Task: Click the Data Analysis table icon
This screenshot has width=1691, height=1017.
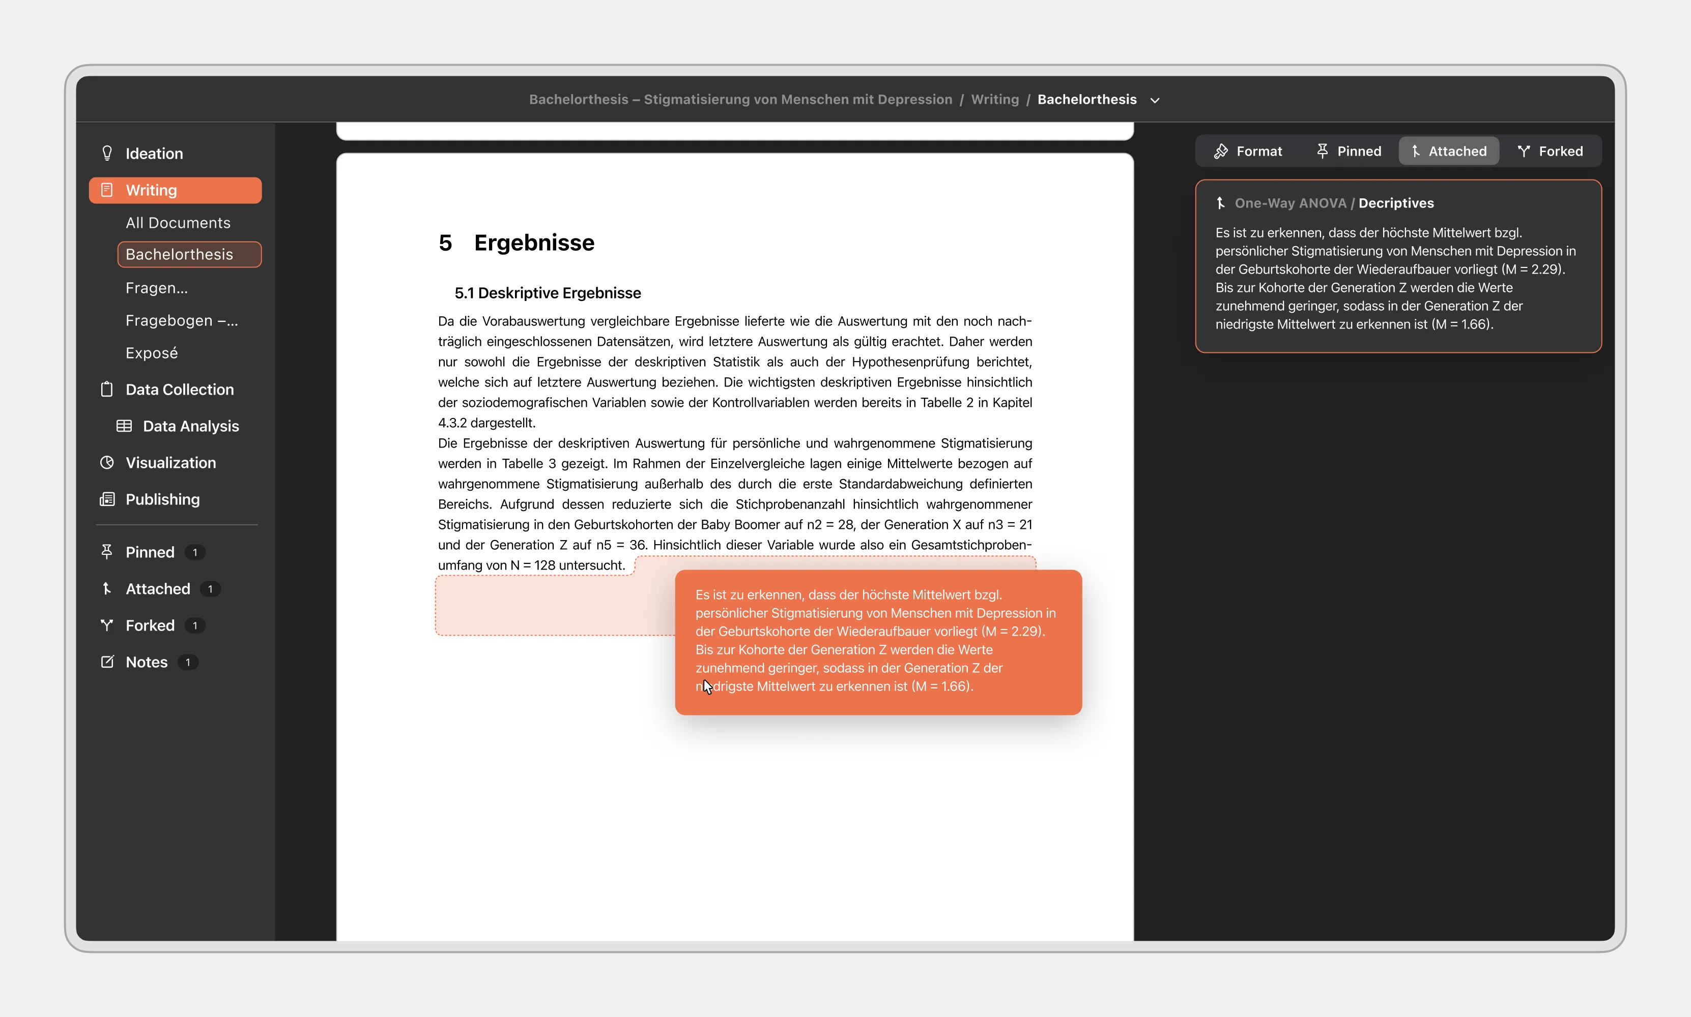Action: (x=124, y=426)
